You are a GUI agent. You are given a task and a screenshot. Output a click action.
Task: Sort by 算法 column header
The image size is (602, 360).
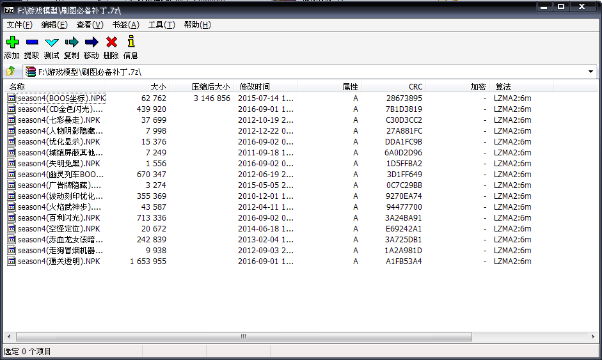pyautogui.click(x=522, y=87)
